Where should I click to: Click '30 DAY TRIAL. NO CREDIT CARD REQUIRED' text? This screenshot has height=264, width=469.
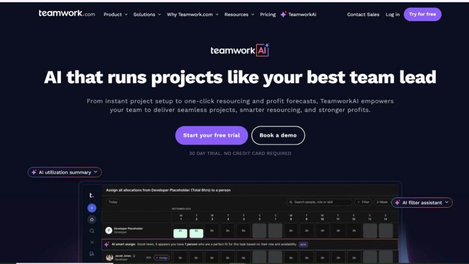(240, 153)
